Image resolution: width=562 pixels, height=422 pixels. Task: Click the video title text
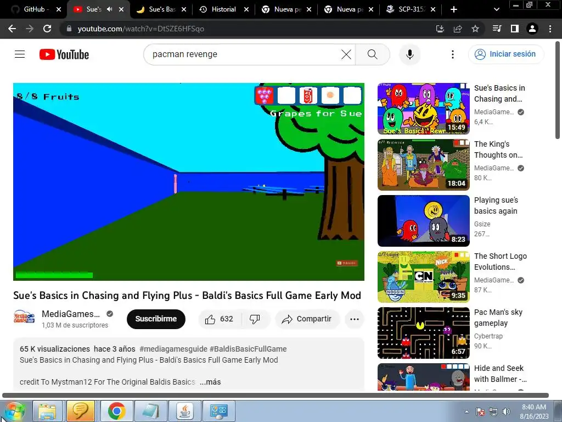point(187,295)
